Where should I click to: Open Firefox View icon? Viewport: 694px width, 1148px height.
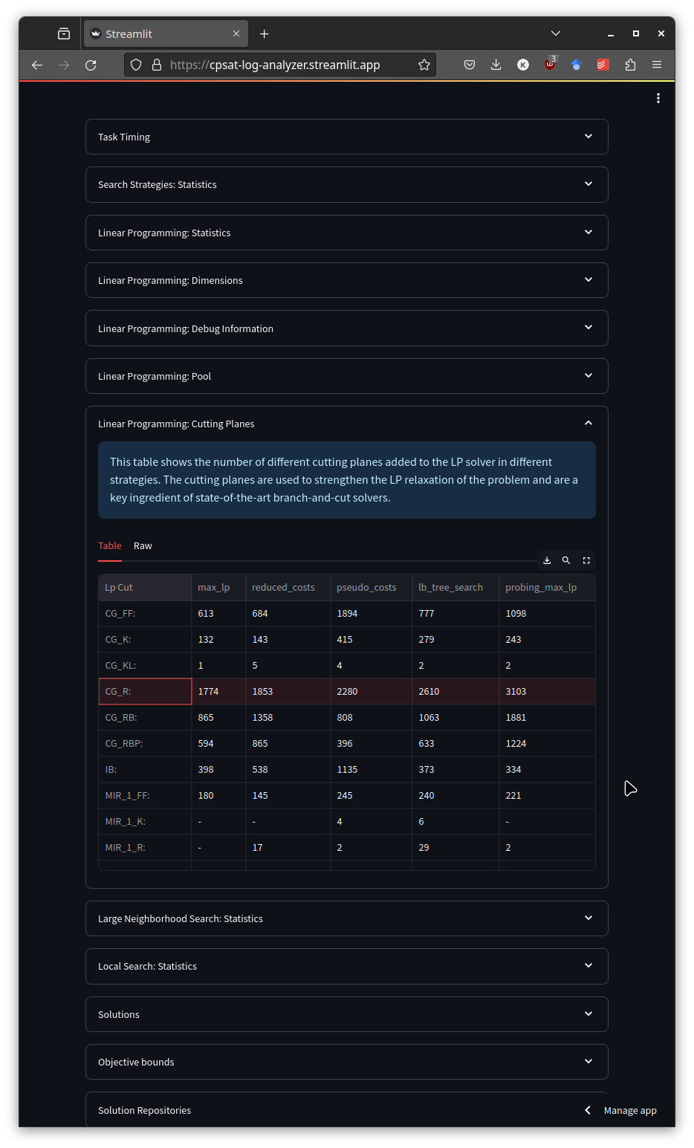coord(64,33)
